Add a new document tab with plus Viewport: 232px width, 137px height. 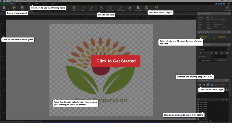click(33, 13)
